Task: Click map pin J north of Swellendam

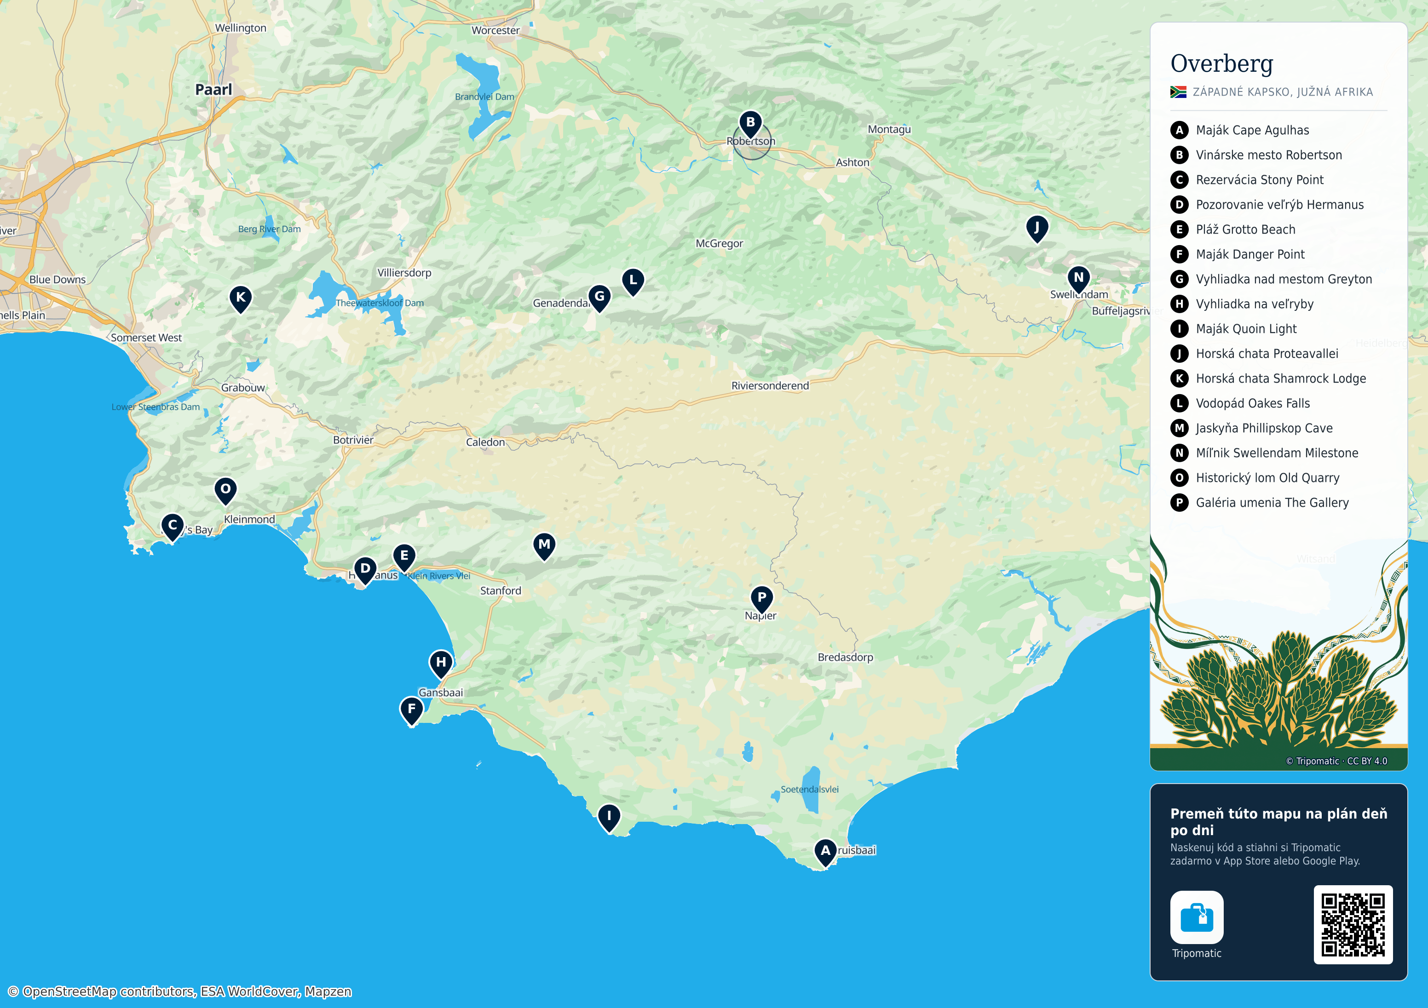Action: tap(1037, 230)
